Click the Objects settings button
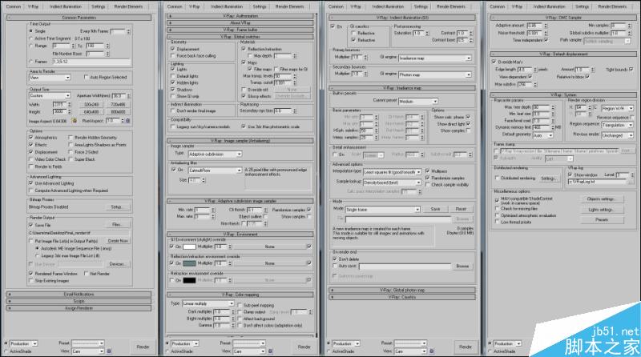 point(601,199)
